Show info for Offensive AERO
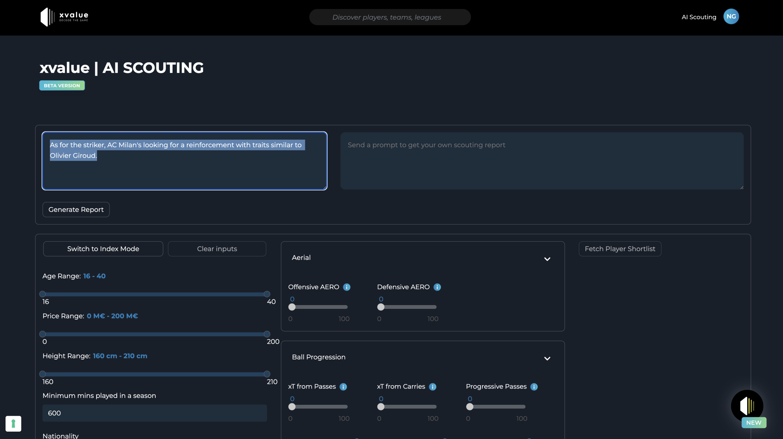Image resolution: width=783 pixels, height=439 pixels. coord(347,287)
